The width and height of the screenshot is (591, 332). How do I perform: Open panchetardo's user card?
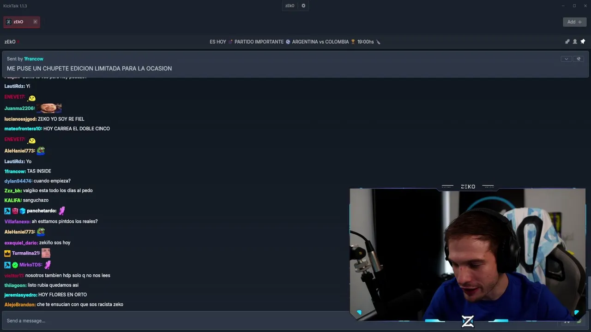pyautogui.click(x=42, y=211)
